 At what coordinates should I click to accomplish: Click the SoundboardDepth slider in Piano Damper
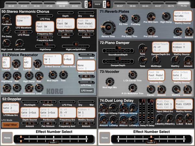point(118,51)
